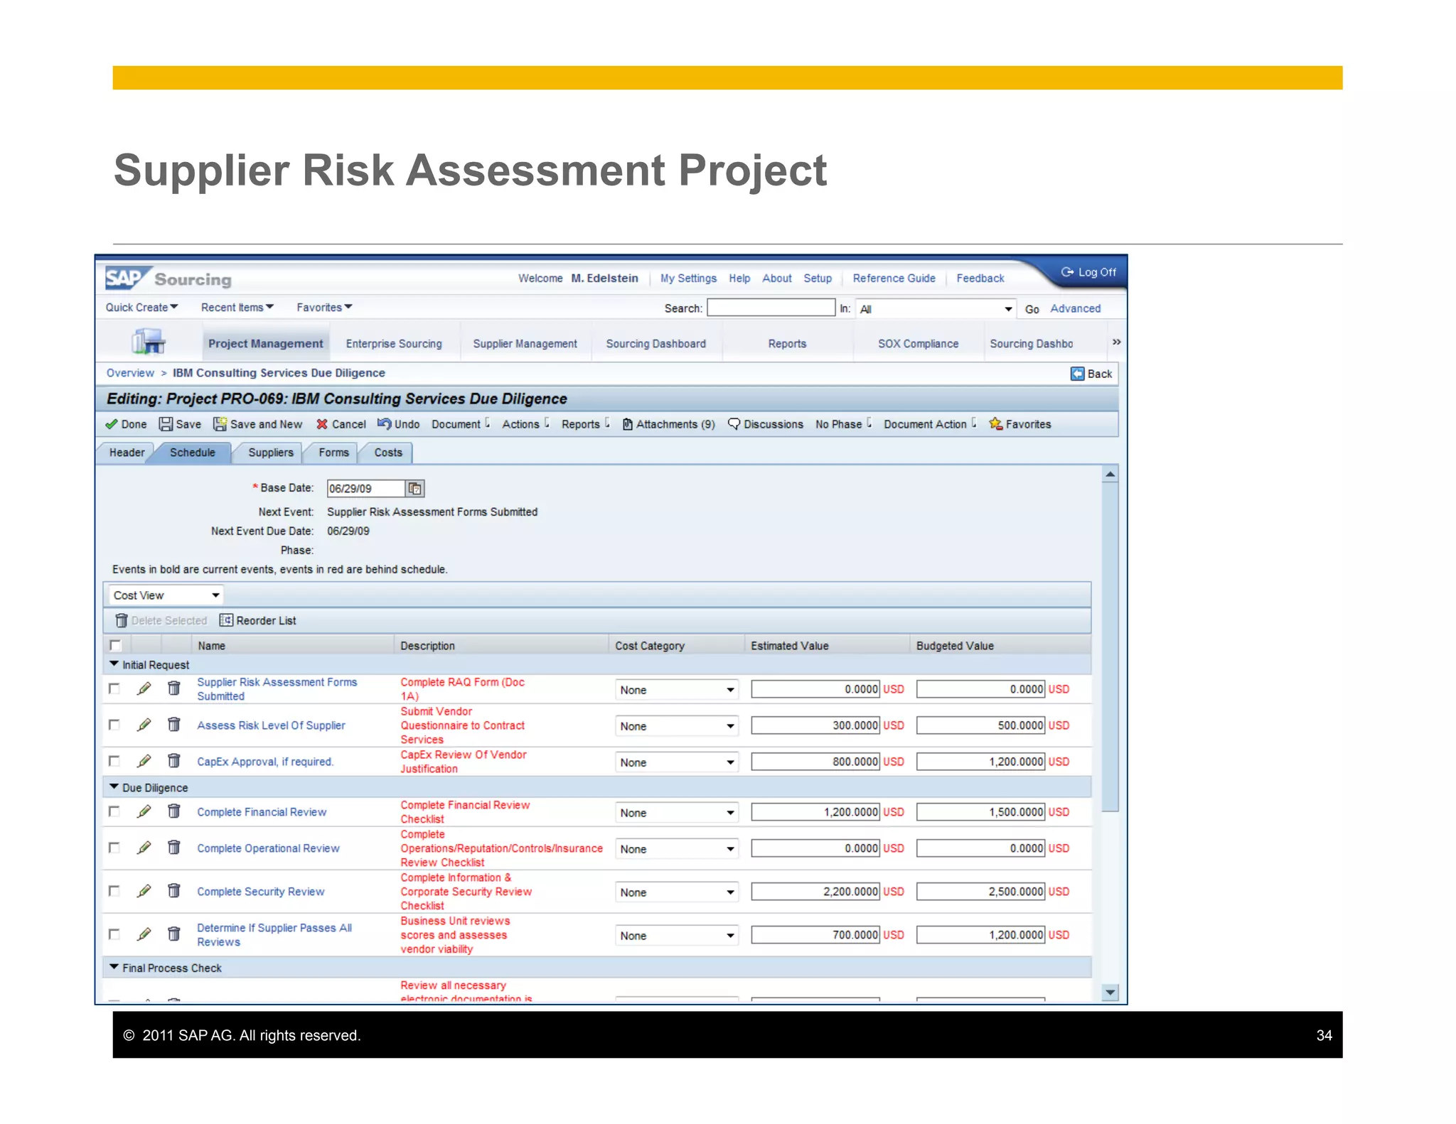Click the Log Off icon

point(1067,272)
